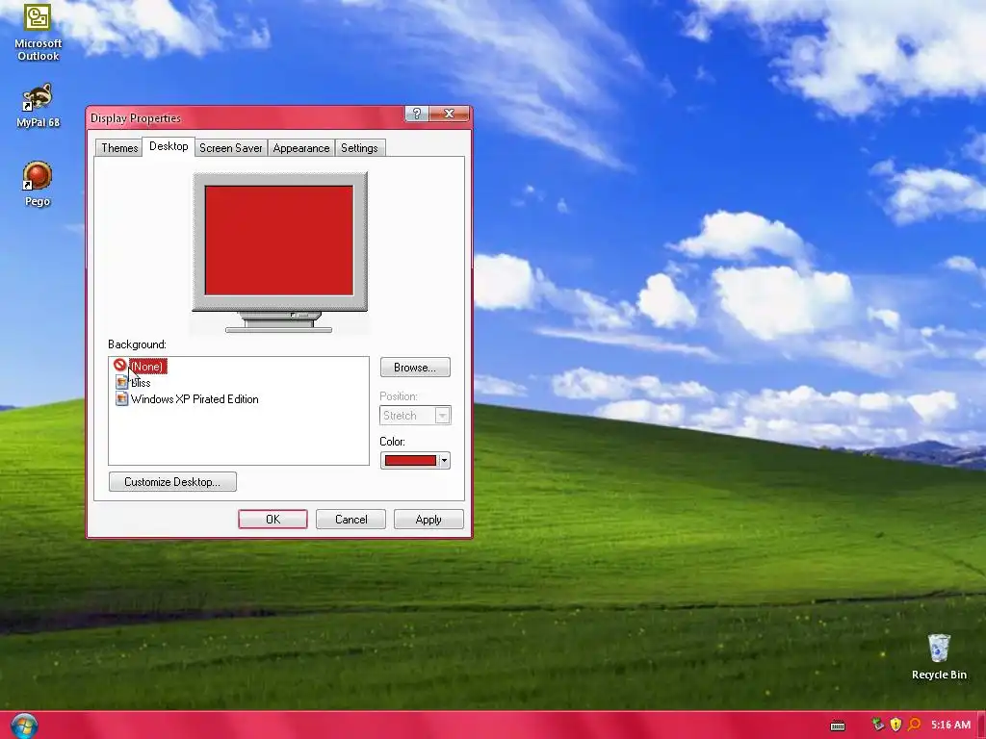The image size is (986, 739).
Task: Click the Apply button
Action: point(428,519)
